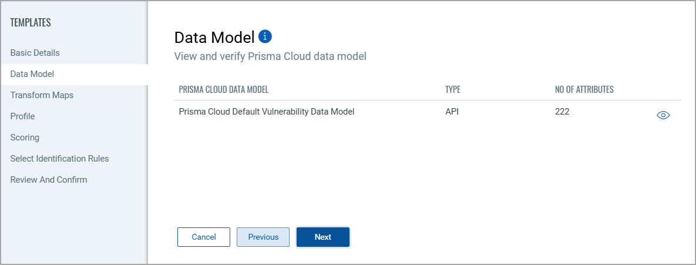Select the Data Model step in the sidebar
Viewport: 696px width, 265px height.
point(32,74)
